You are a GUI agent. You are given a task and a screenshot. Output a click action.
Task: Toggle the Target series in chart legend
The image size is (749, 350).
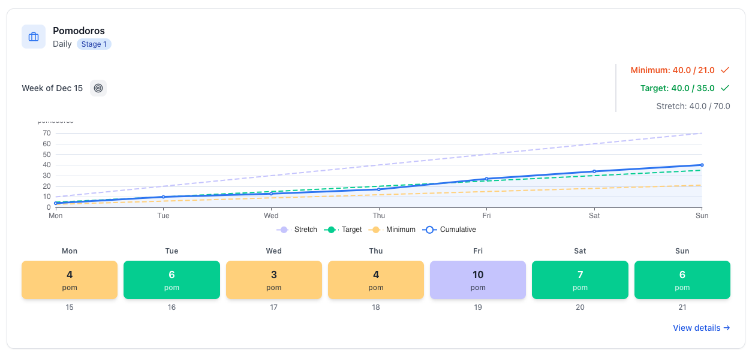[x=343, y=230]
